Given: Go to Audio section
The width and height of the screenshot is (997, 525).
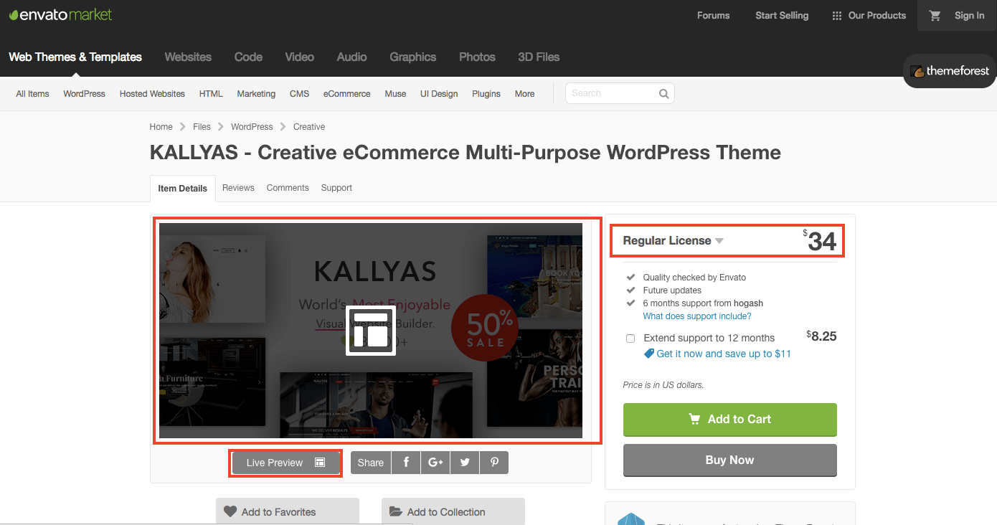Looking at the screenshot, I should pyautogui.click(x=351, y=57).
